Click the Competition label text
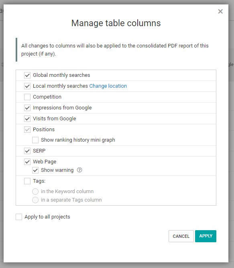The height and width of the screenshot is (268, 234). point(47,97)
